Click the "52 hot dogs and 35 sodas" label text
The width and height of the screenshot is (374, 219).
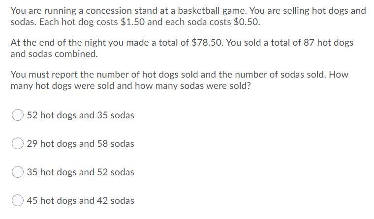[x=80, y=115]
